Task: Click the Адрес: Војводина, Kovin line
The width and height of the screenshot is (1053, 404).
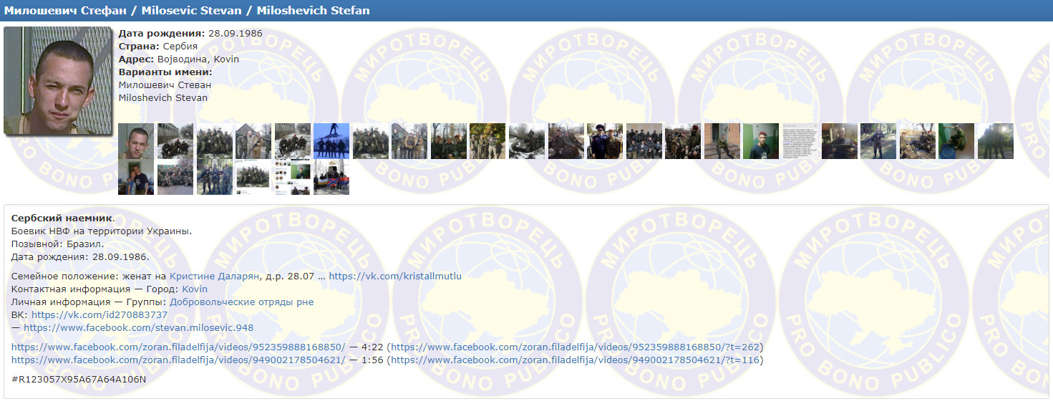Action: [179, 59]
